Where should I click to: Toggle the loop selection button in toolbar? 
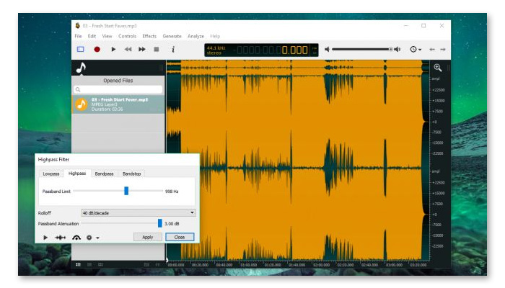click(x=81, y=50)
